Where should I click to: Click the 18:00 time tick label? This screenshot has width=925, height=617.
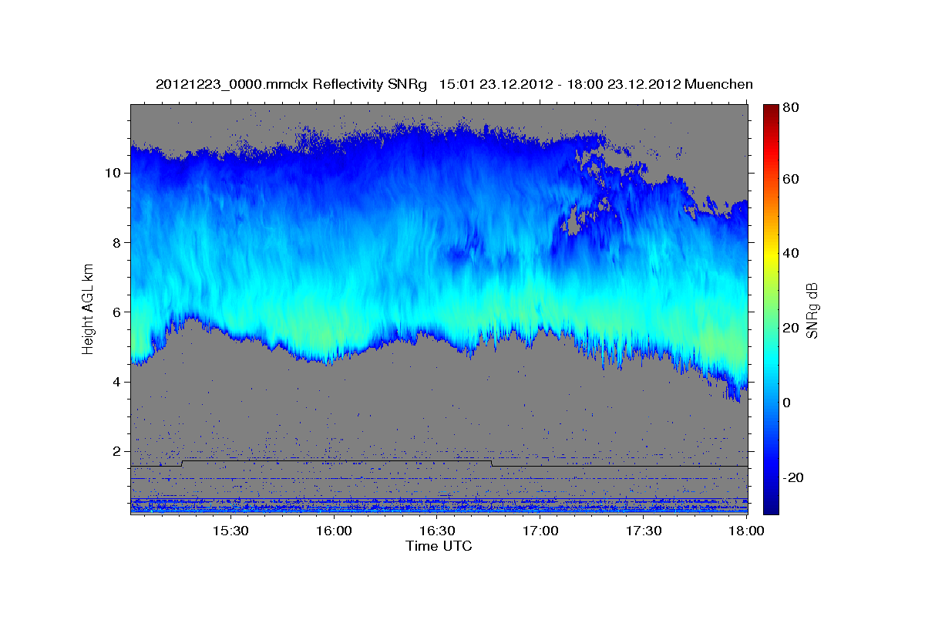(747, 531)
